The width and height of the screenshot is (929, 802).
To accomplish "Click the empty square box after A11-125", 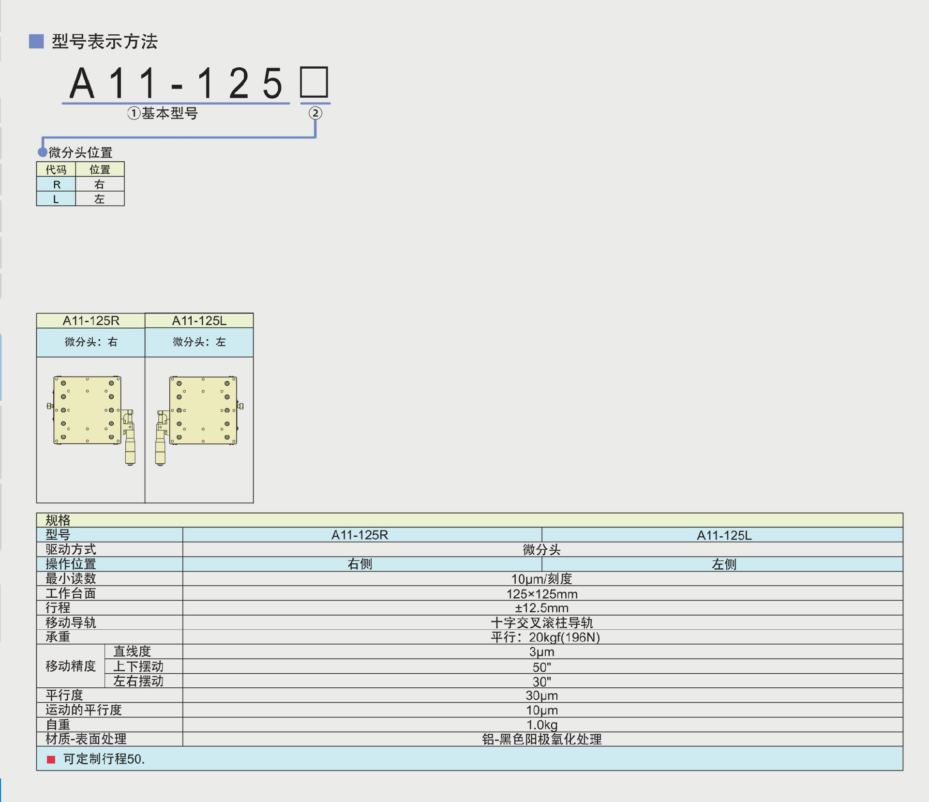I will coord(314,82).
